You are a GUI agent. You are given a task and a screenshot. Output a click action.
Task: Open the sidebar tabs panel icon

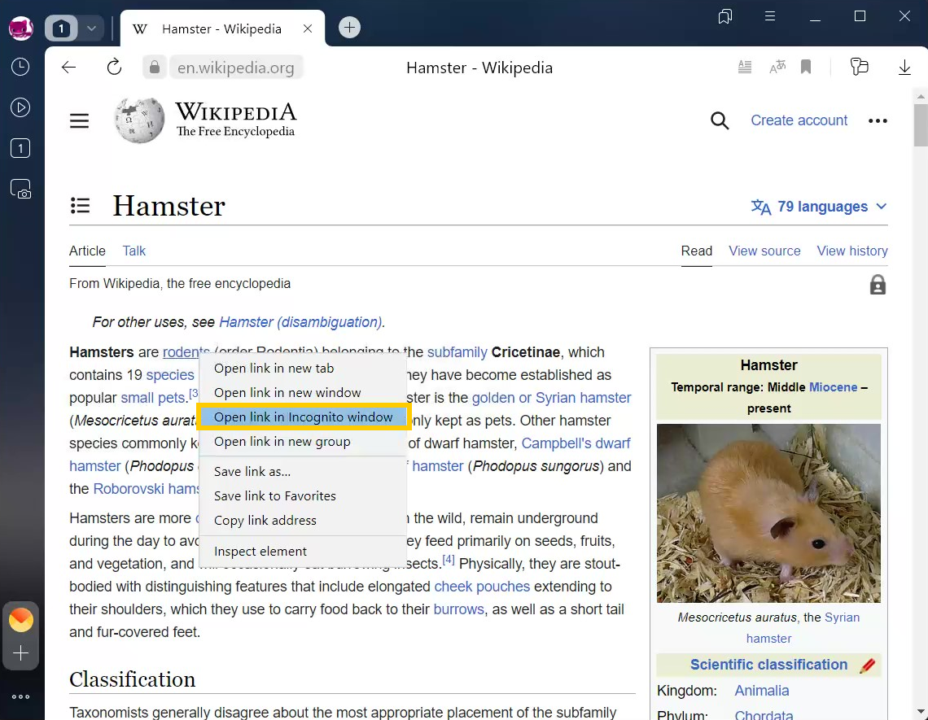click(x=20, y=148)
